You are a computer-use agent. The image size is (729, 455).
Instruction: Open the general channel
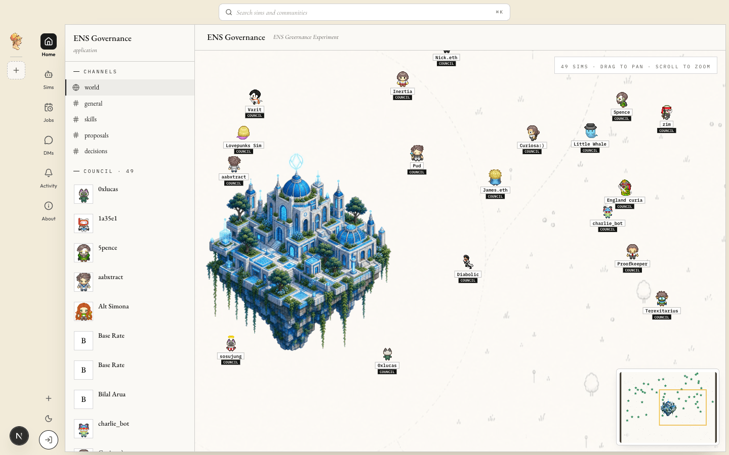(x=130, y=104)
